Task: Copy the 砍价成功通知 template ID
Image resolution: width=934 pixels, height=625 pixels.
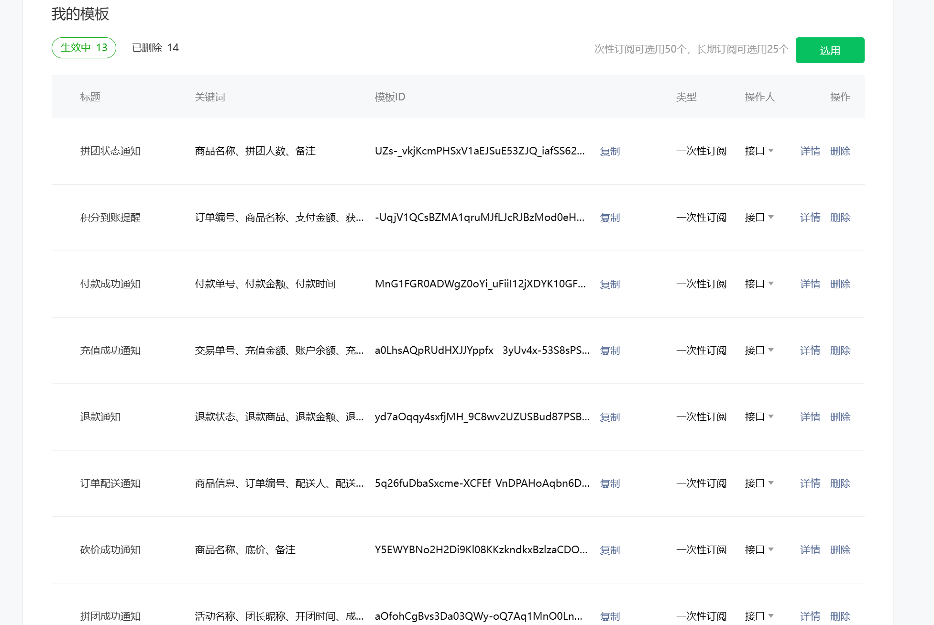Action: click(610, 550)
